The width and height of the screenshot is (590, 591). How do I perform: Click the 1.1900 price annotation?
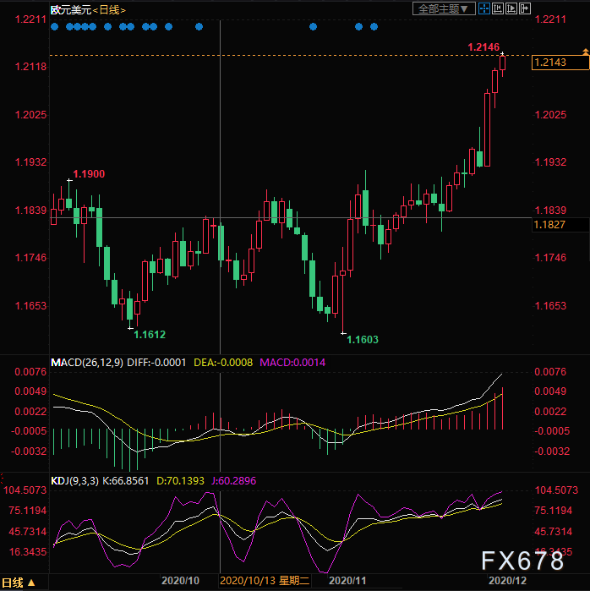[89, 174]
